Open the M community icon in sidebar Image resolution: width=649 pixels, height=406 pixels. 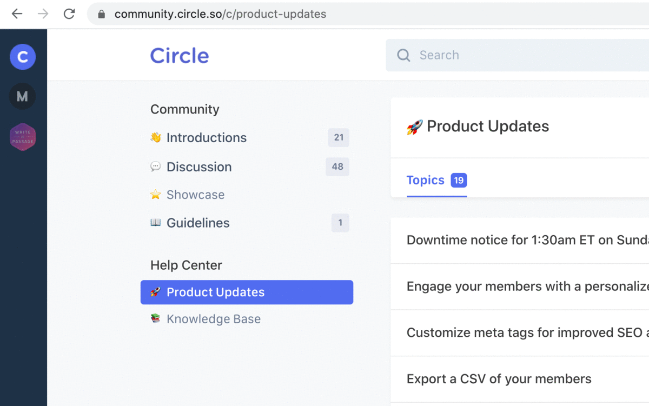[22, 96]
